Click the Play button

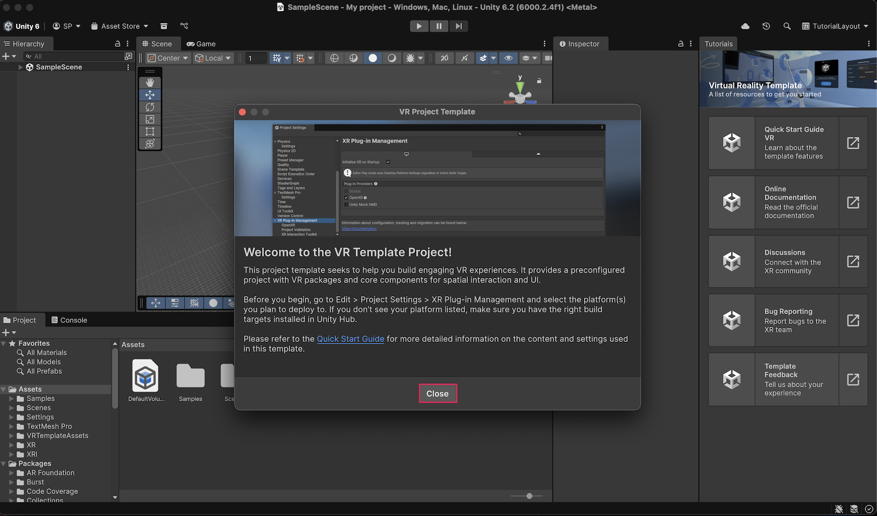(418, 26)
